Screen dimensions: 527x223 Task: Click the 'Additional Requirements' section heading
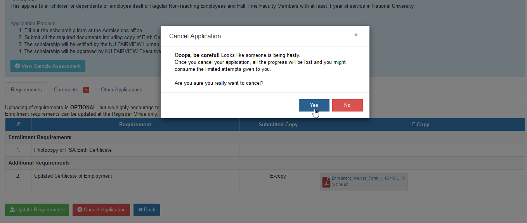click(39, 163)
